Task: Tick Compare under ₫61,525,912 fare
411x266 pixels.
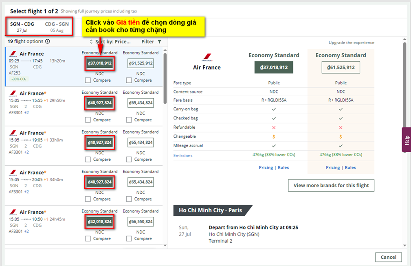Action: pyautogui.click(x=129, y=80)
